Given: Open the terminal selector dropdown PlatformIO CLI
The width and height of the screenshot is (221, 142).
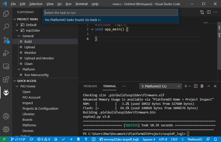Looking at the screenshot, I should point(161,86).
